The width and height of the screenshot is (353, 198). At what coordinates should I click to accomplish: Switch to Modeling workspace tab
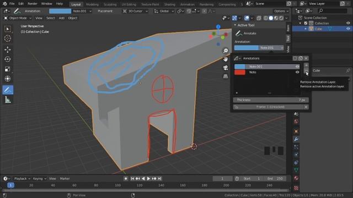click(x=92, y=4)
